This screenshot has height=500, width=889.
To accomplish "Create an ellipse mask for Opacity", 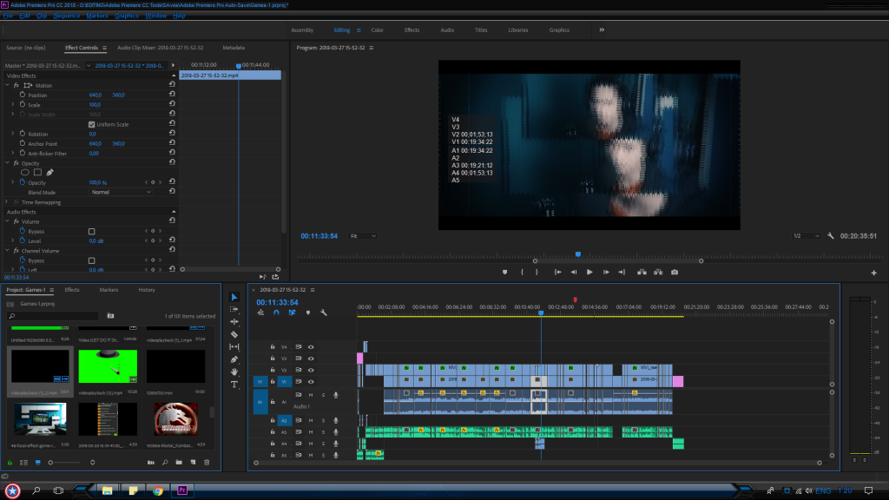I will pos(25,173).
